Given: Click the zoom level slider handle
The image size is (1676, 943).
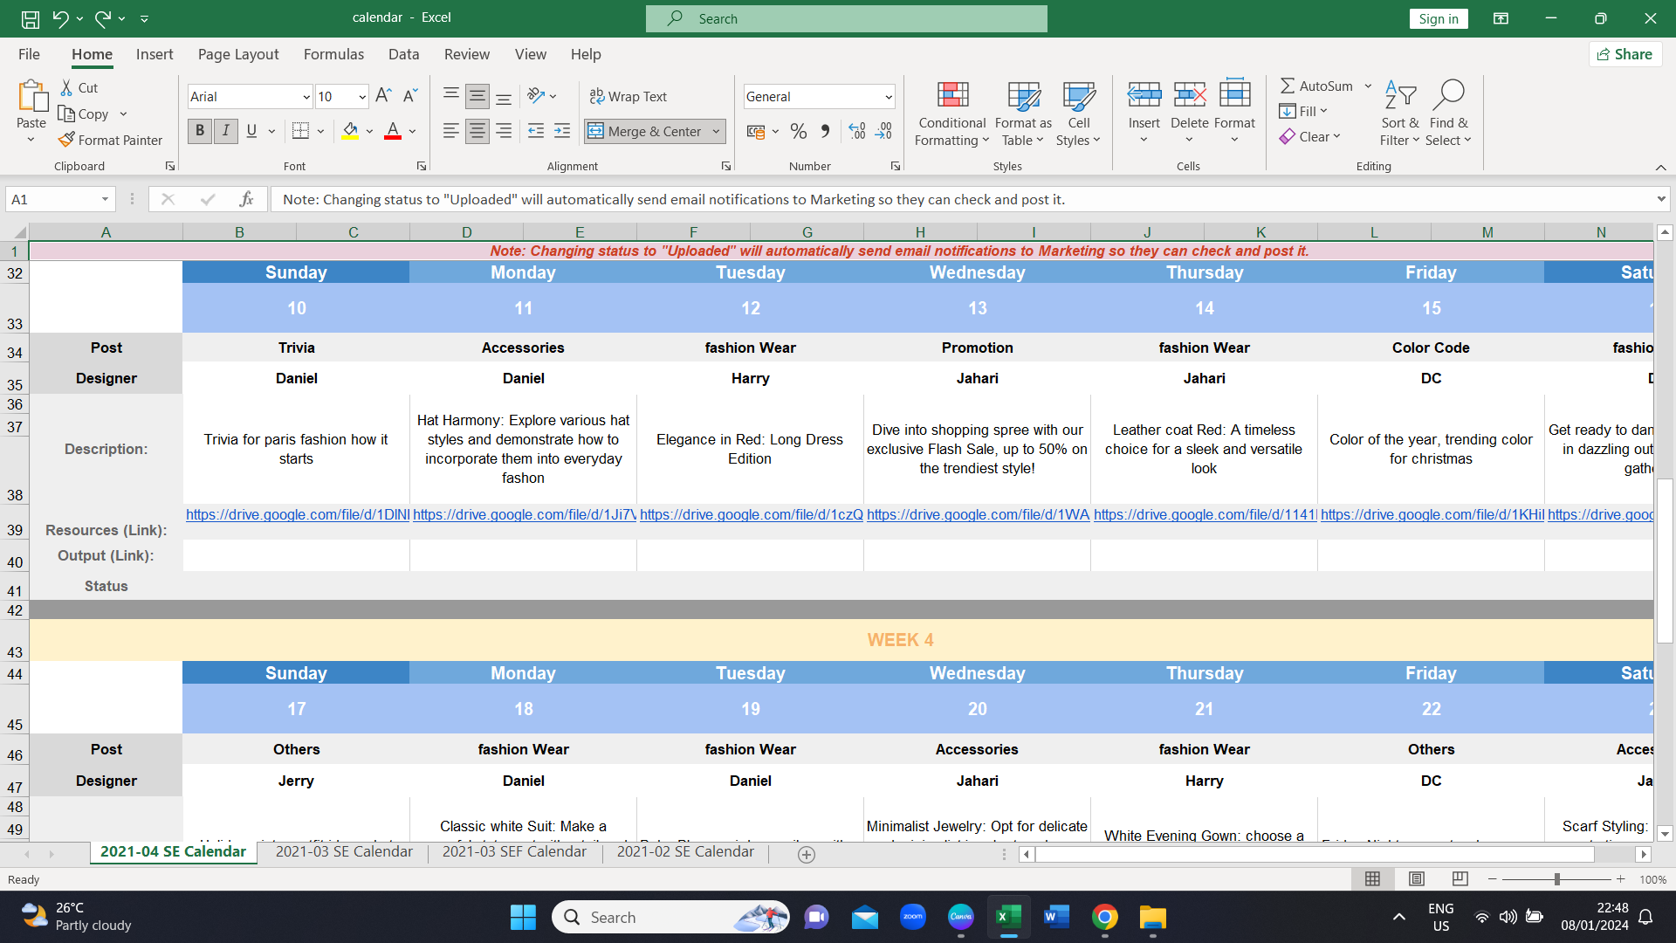Looking at the screenshot, I should click(1556, 879).
